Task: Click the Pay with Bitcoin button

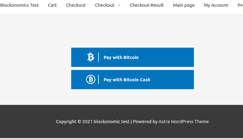Action: (x=133, y=57)
